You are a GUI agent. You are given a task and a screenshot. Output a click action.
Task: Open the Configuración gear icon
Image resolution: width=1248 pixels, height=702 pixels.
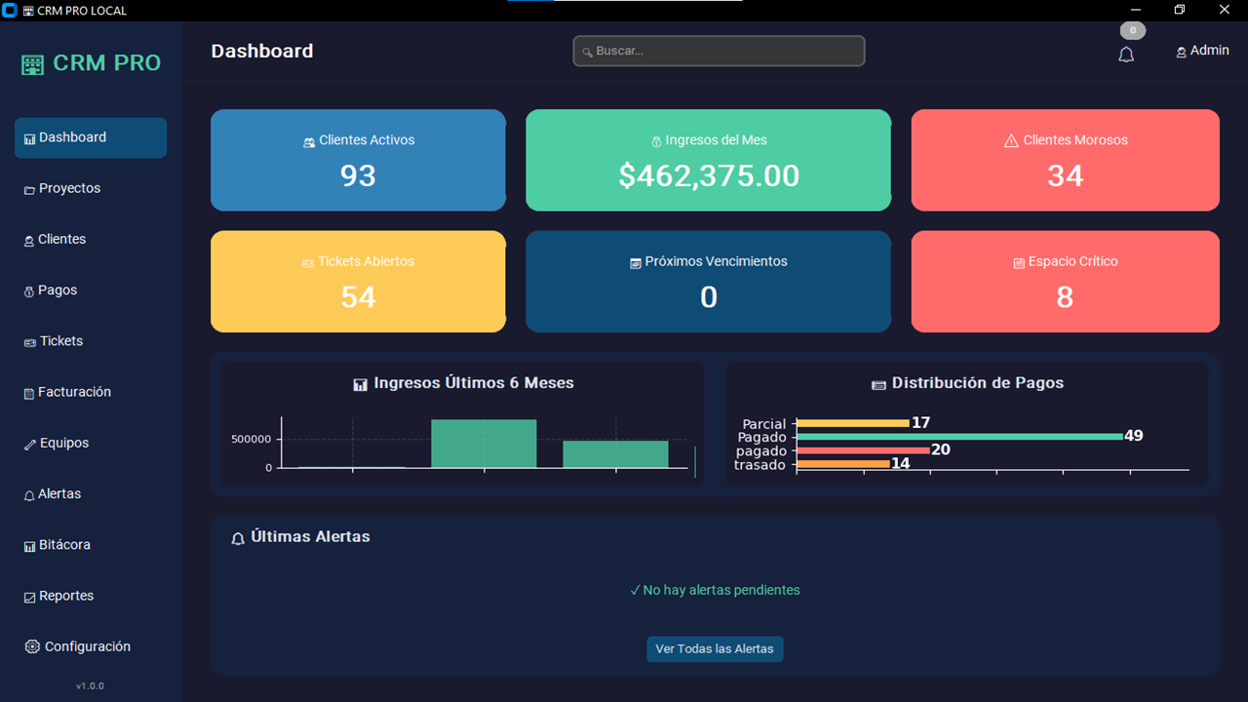coord(32,645)
